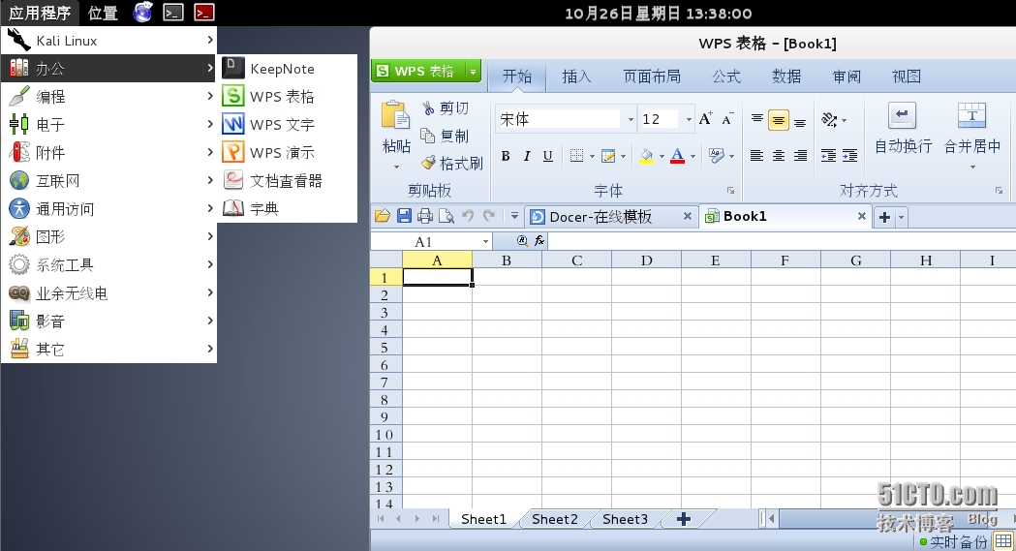Switch to the 公式 ribbon tab
This screenshot has height=551, width=1016.
(726, 77)
